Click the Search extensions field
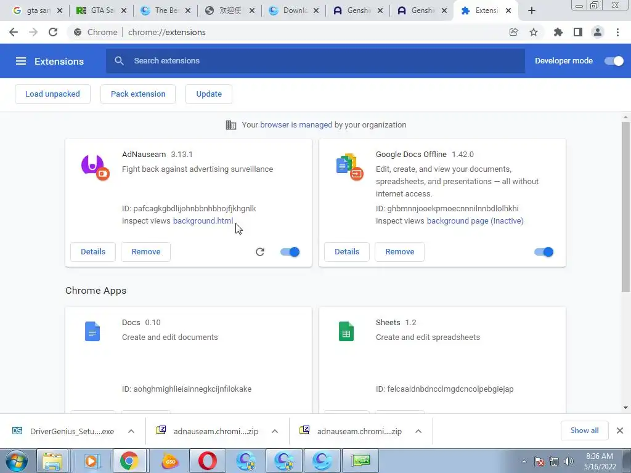Image resolution: width=631 pixels, height=473 pixels. coord(315,61)
